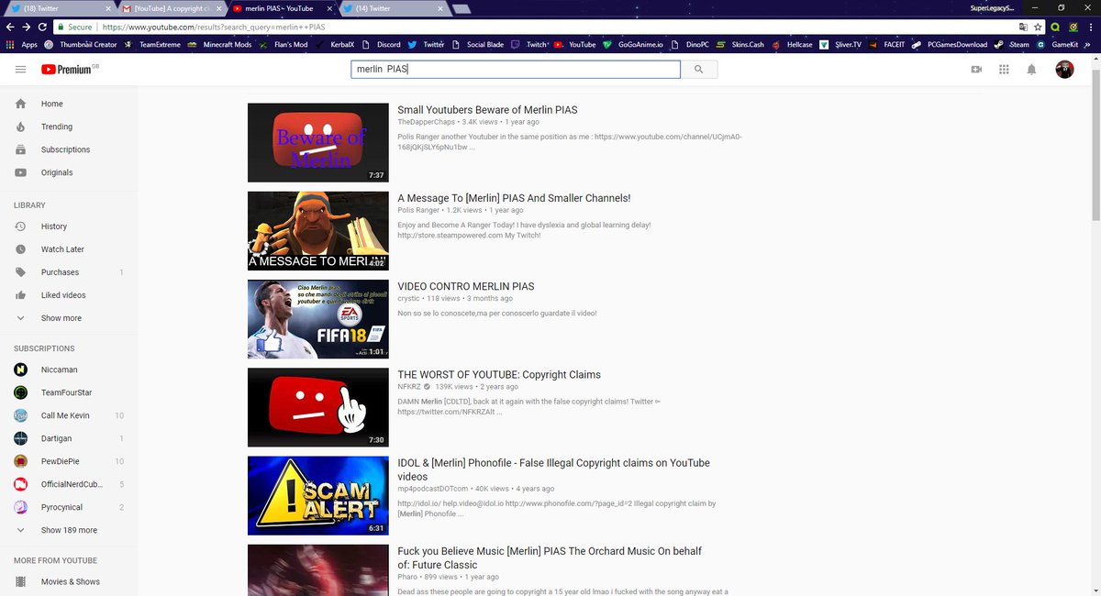The image size is (1101, 596).
Task: Bookmark this page with the star icon
Action: tap(1039, 27)
